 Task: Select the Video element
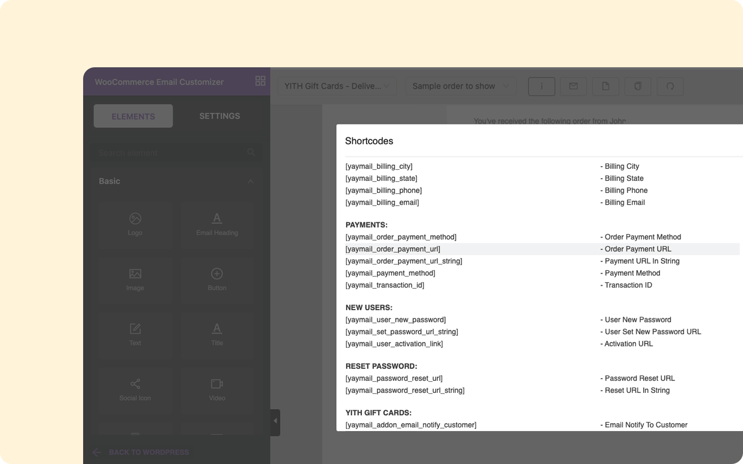[217, 391]
